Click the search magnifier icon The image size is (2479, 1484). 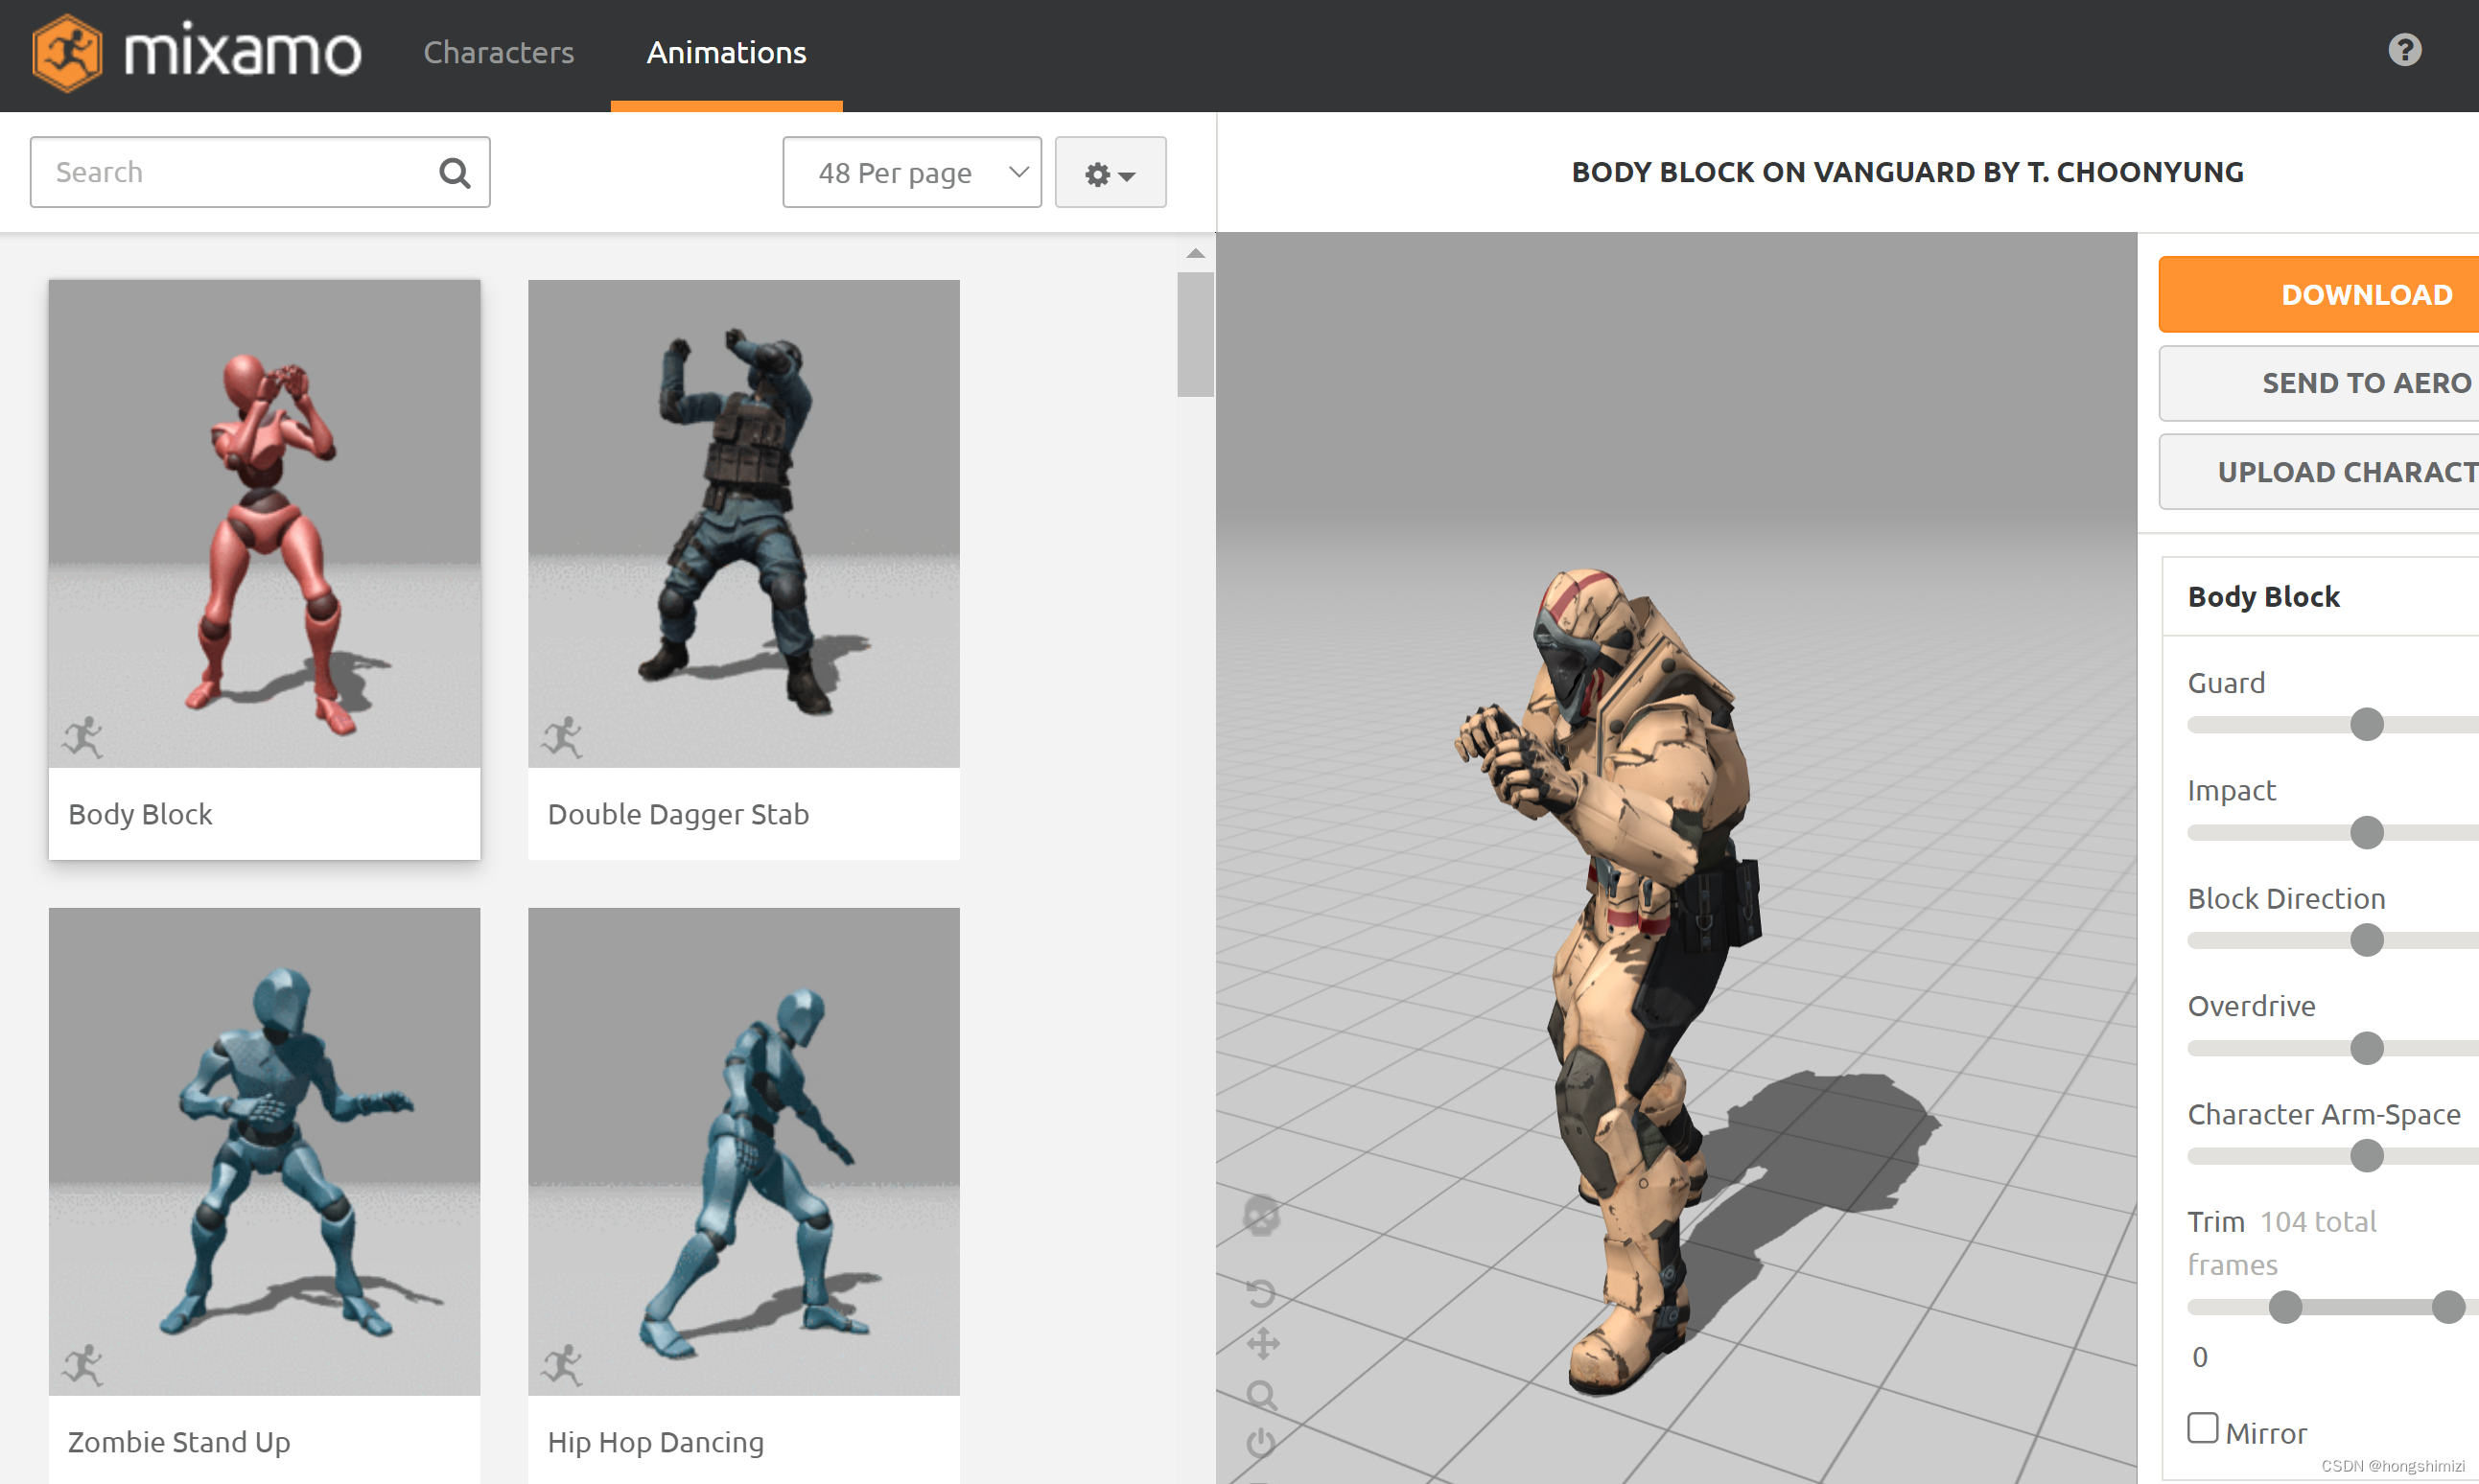[455, 173]
